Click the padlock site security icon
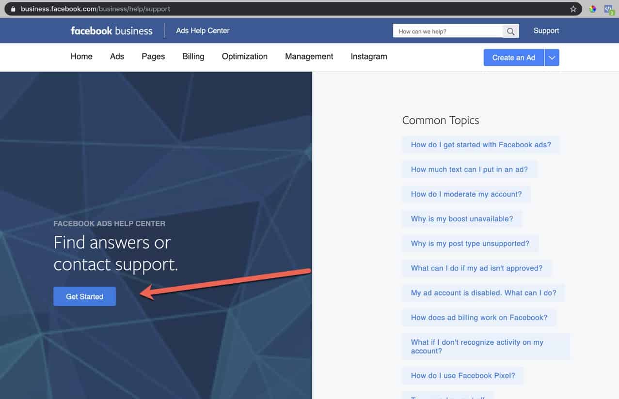 pos(13,9)
